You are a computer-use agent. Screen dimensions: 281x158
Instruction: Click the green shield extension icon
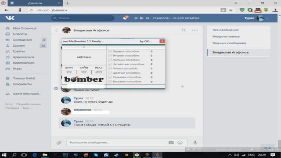point(242,10)
